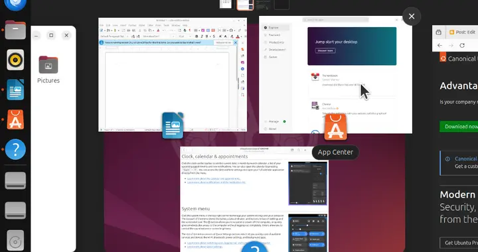Click the system menu screenshot in Help
478x252 pixels.
tap(308, 233)
